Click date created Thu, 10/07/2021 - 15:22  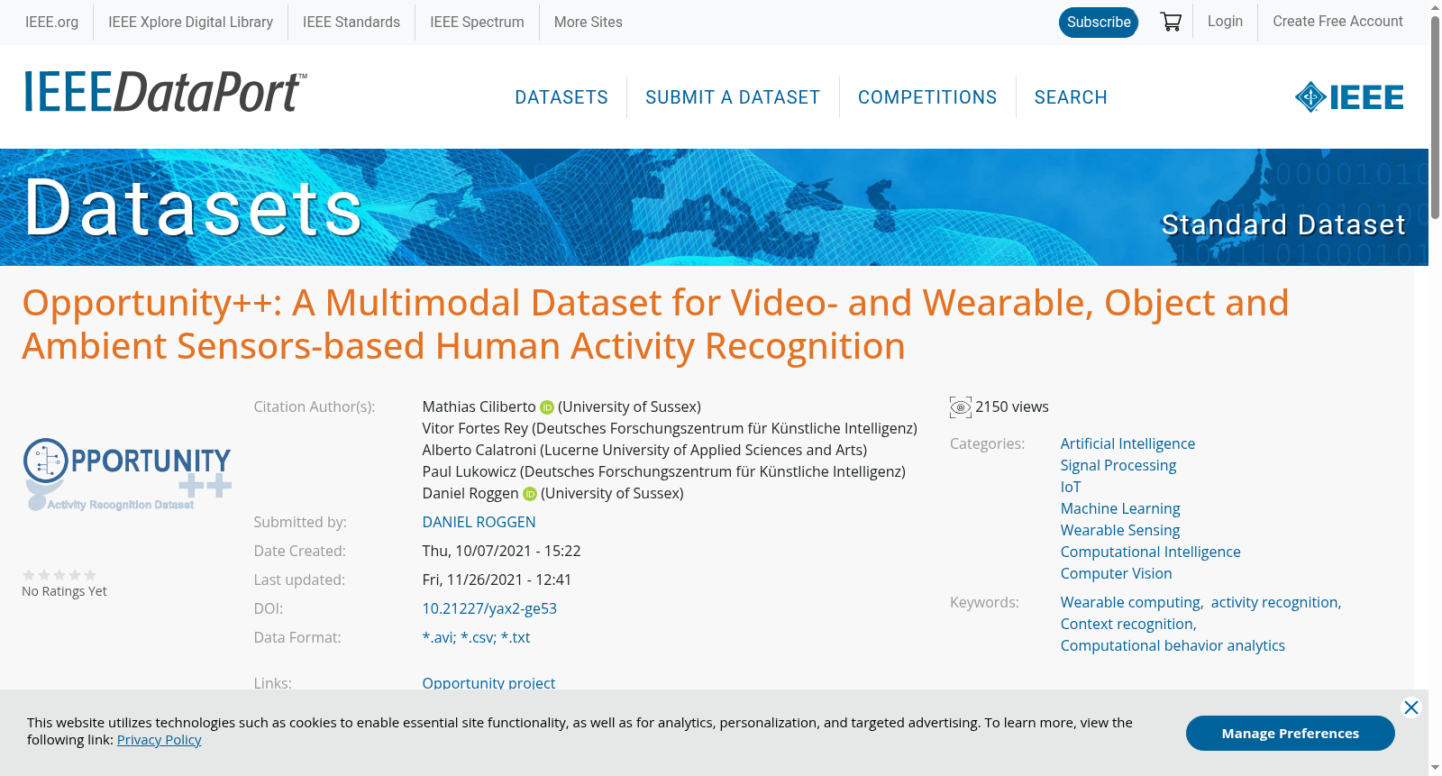(501, 552)
